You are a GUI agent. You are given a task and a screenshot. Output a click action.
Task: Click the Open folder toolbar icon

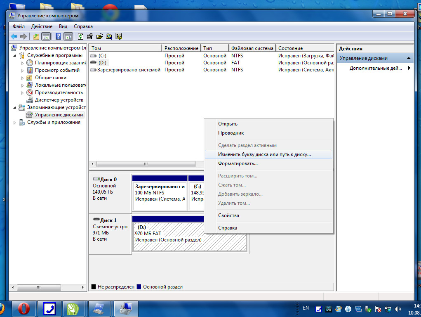click(x=99, y=36)
